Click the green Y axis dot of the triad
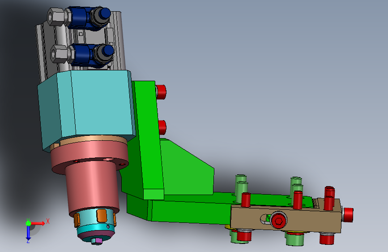388x252 pixels. click(28, 223)
